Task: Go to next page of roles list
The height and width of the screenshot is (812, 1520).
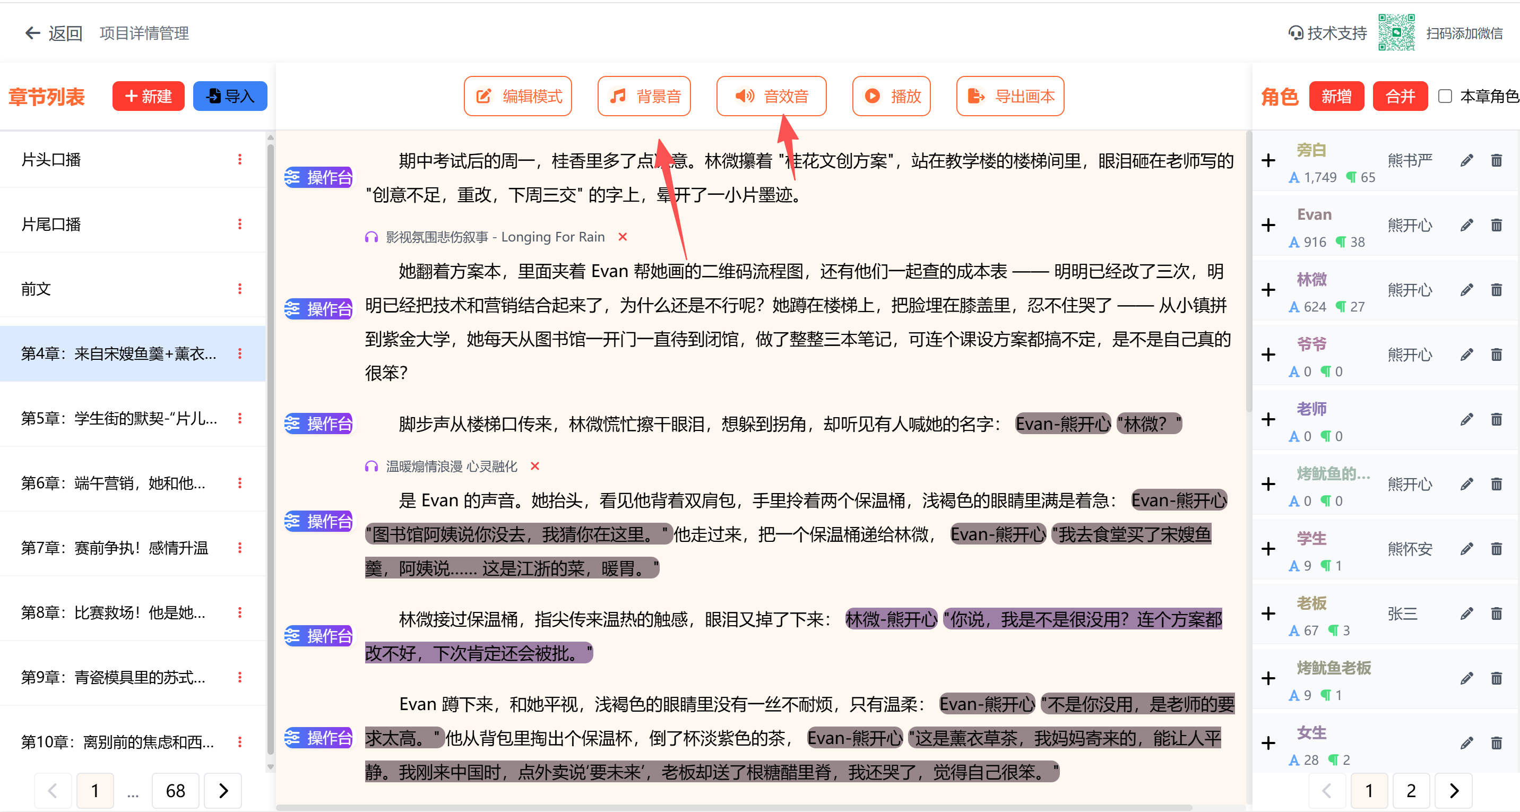Action: 1453,790
